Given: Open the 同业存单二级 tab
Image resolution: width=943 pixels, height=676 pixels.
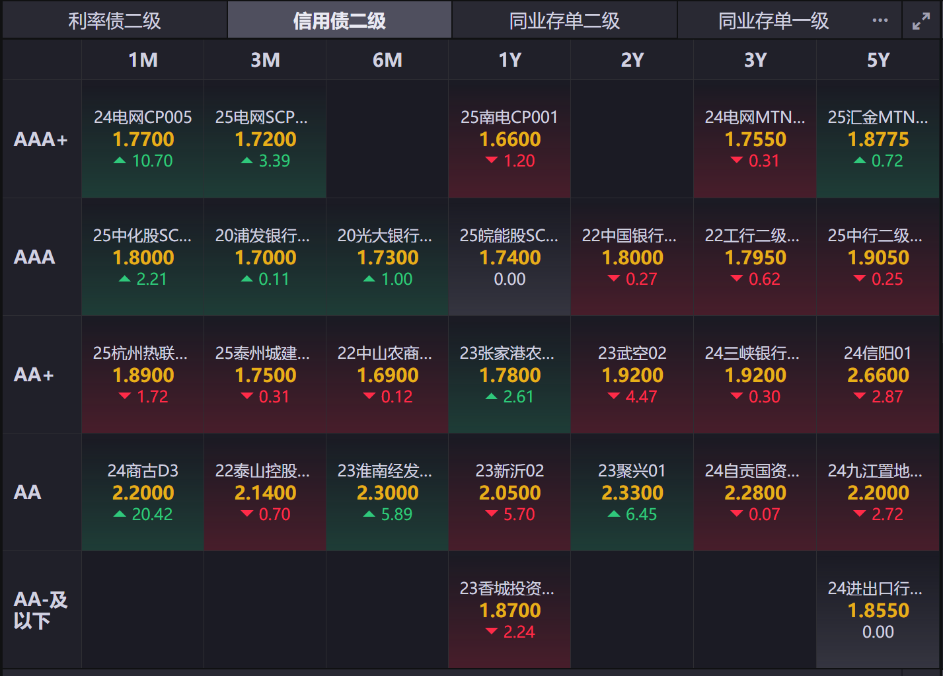Looking at the screenshot, I should (564, 20).
